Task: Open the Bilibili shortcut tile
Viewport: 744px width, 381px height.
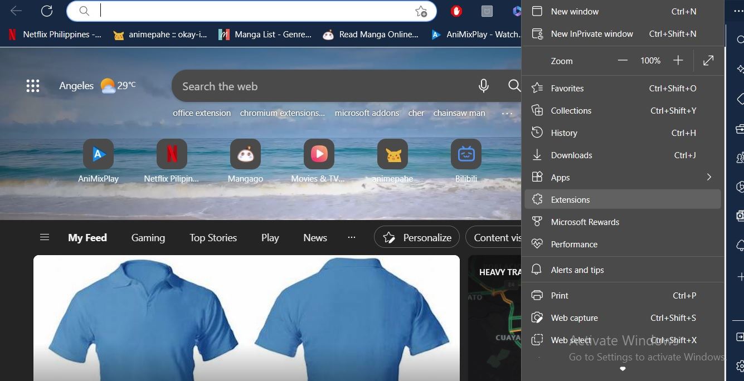Action: pyautogui.click(x=466, y=154)
